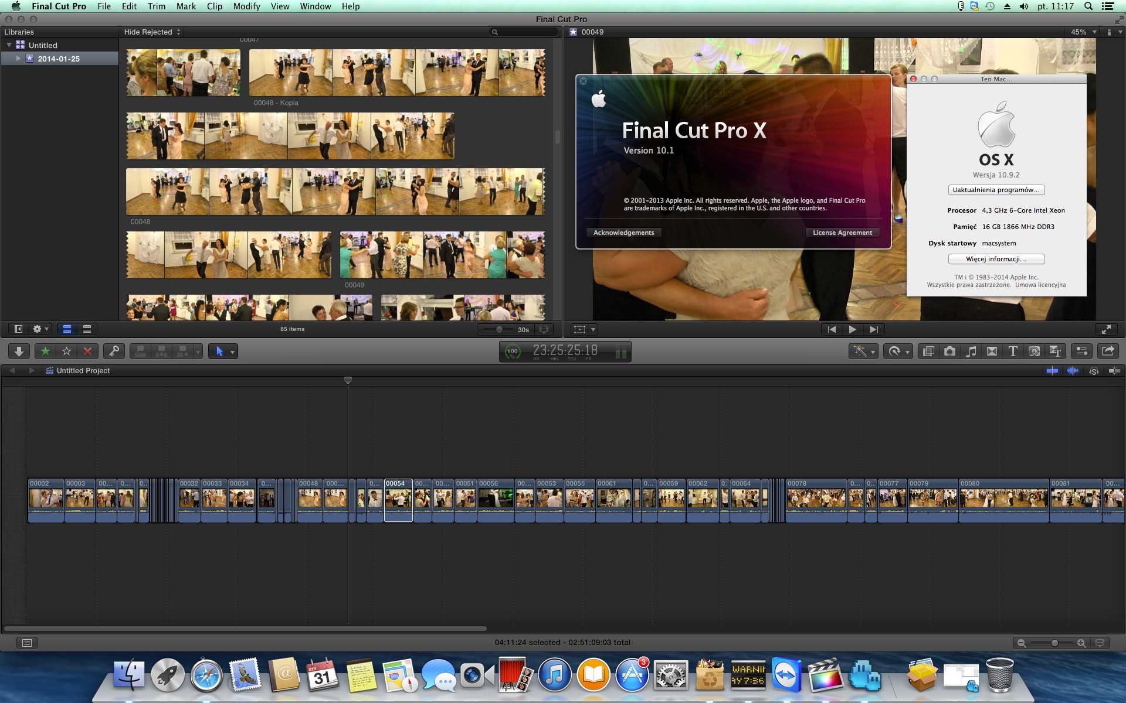Open the tool selection dropdown arrow
This screenshot has height=703, width=1126.
(x=233, y=352)
